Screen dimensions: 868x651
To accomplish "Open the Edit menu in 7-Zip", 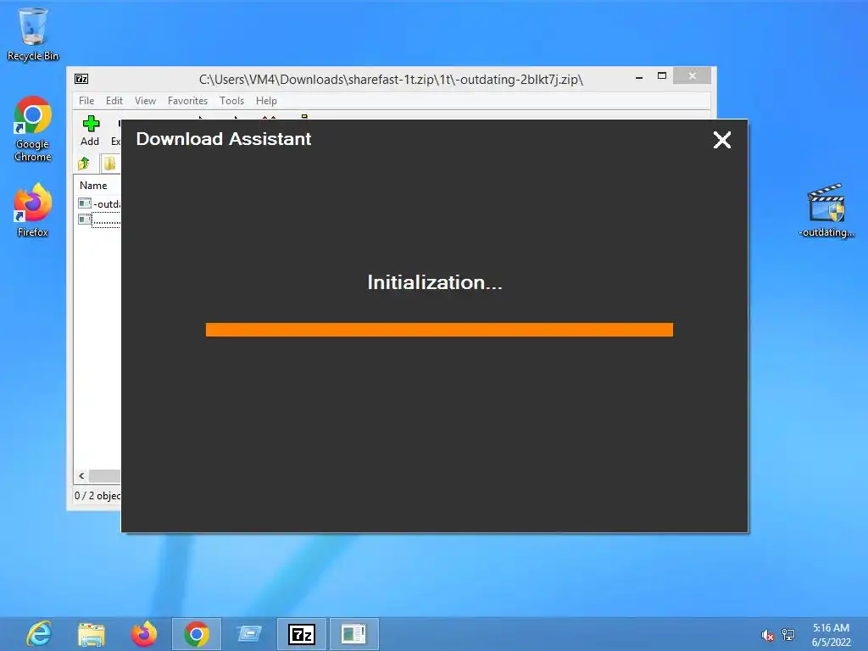I will click(114, 101).
